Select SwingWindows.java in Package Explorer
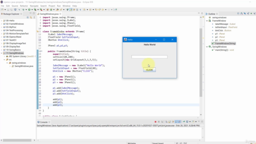Screen dimensions: 256x144 (24, 66)
